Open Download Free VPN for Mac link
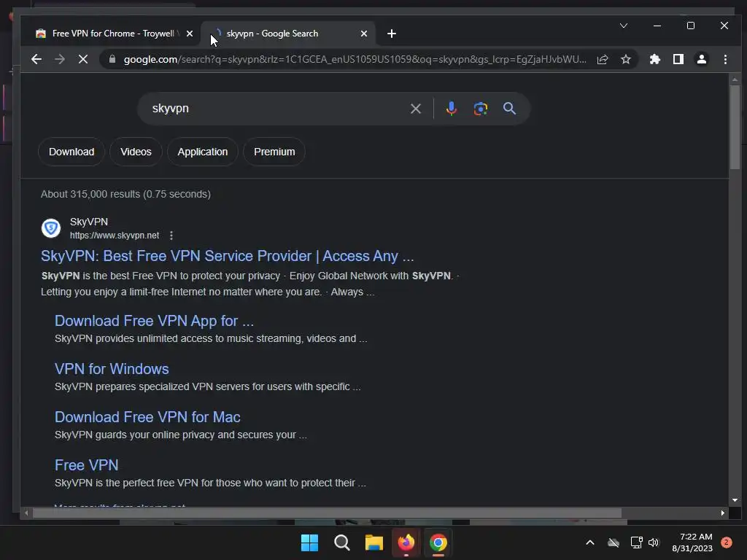 click(x=147, y=417)
